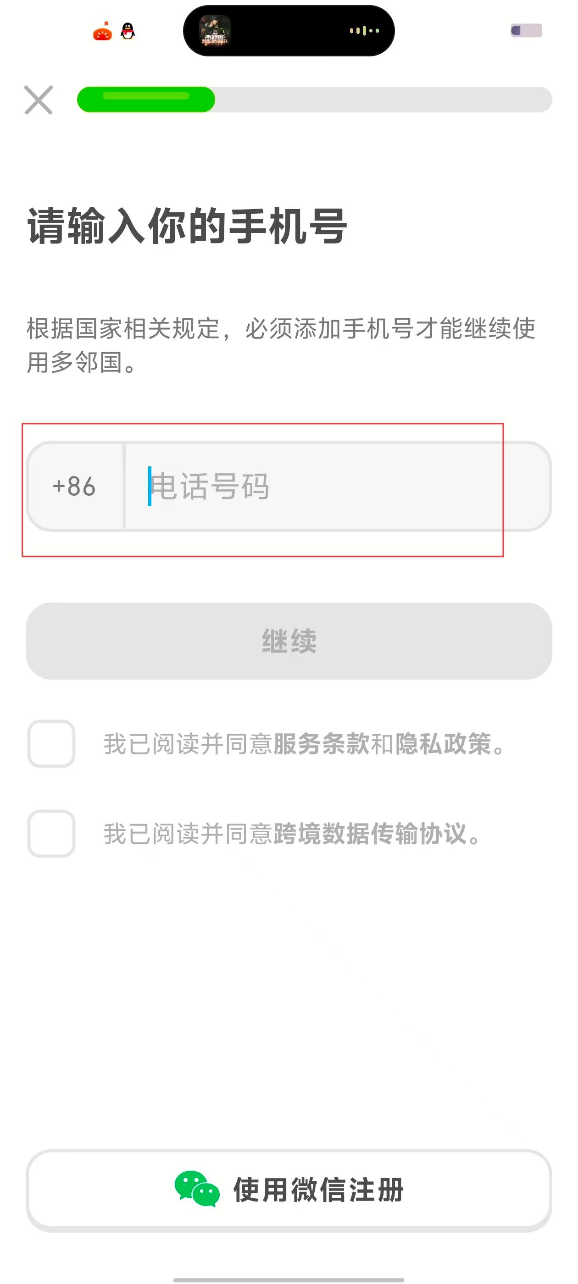Screen dimensions: 578x1284
Task: Click the green filled progress bar segment
Action: pyautogui.click(x=145, y=100)
